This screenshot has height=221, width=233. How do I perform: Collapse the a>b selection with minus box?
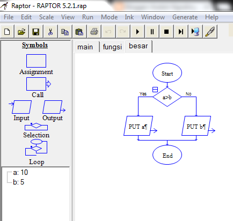click(155, 90)
